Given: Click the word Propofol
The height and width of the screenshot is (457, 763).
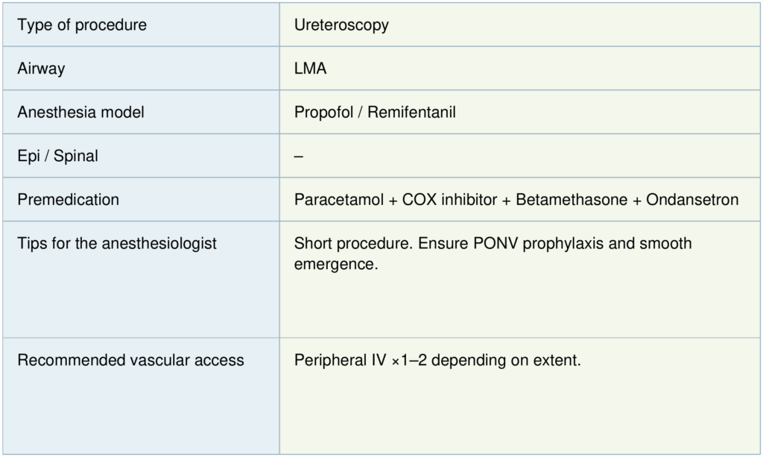Looking at the screenshot, I should 323,113.
